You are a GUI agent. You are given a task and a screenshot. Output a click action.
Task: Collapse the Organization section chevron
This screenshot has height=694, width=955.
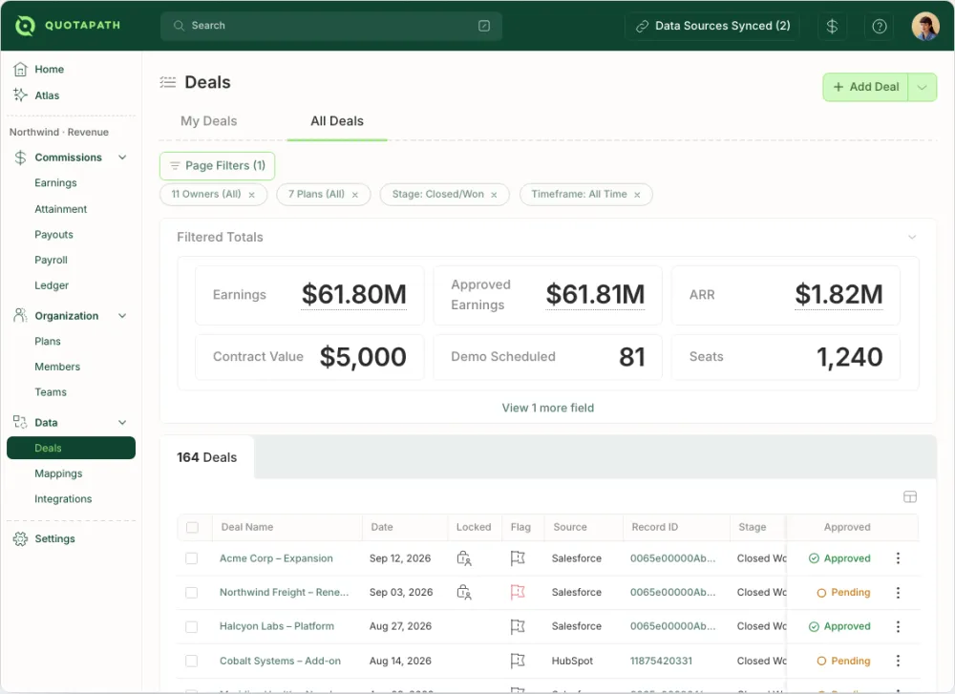coord(122,315)
